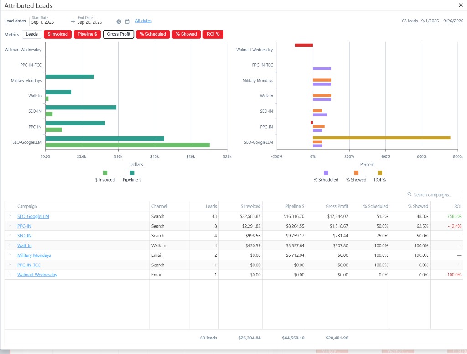Expand the PPC-IN row

10,225
